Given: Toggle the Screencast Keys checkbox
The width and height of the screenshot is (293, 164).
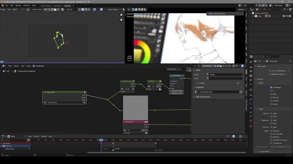Looking at the screenshot, I should tap(211, 14).
